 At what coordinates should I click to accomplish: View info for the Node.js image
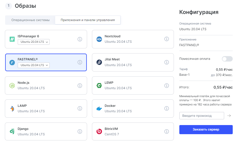click(x=80, y=85)
